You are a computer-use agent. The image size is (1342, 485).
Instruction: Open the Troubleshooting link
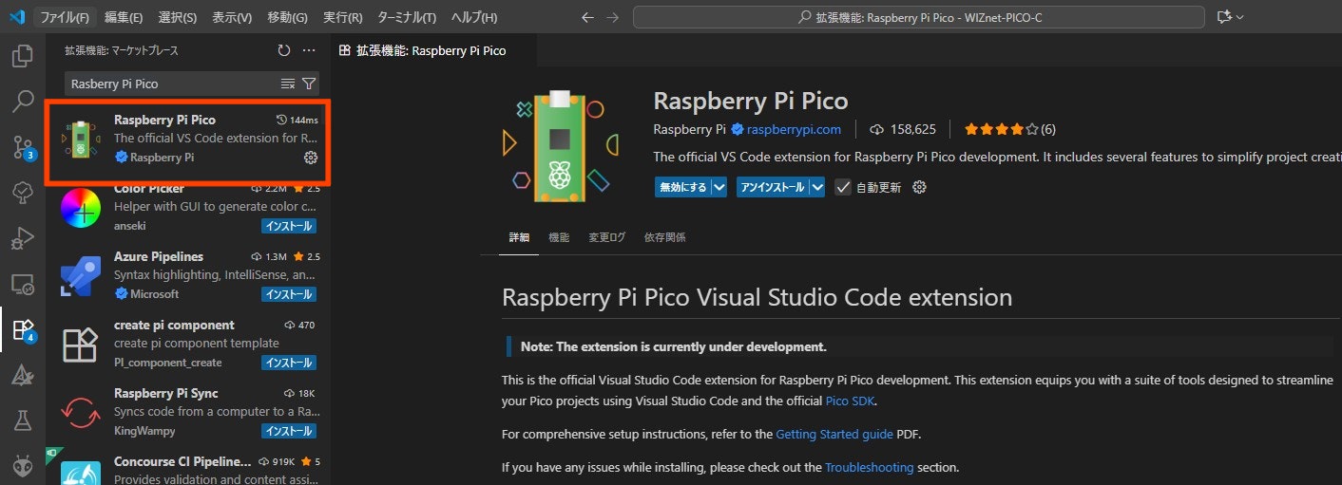pyautogui.click(x=869, y=467)
